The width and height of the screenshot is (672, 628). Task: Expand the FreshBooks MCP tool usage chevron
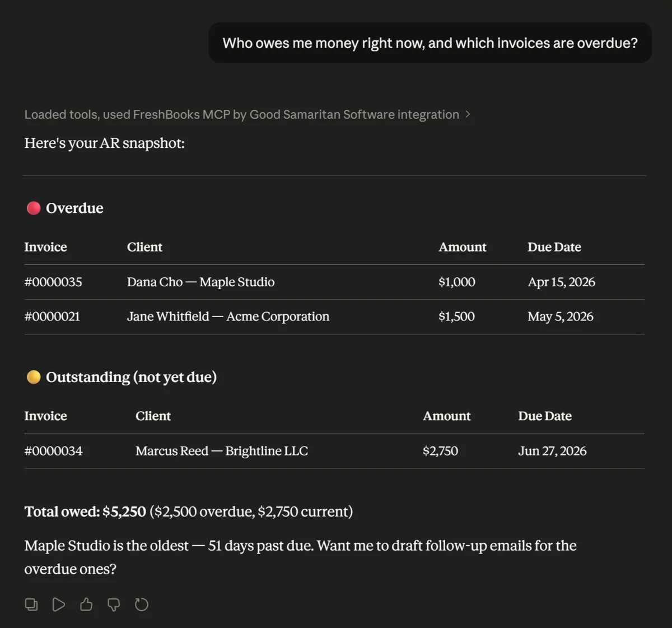468,114
